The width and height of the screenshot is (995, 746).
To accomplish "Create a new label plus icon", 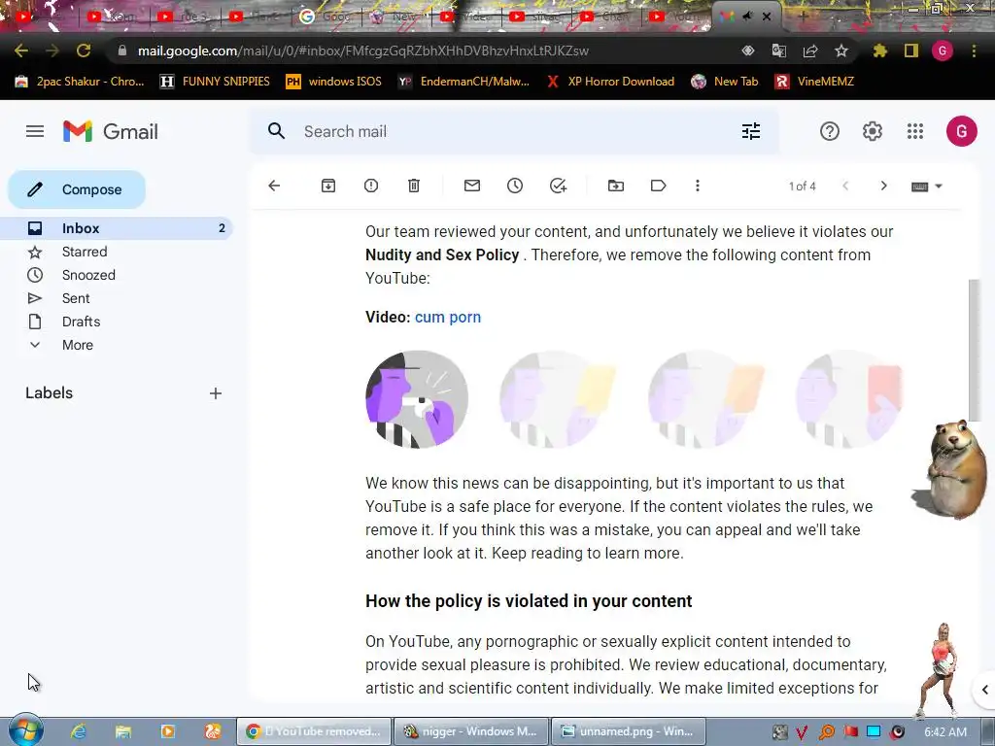I will click(x=216, y=393).
